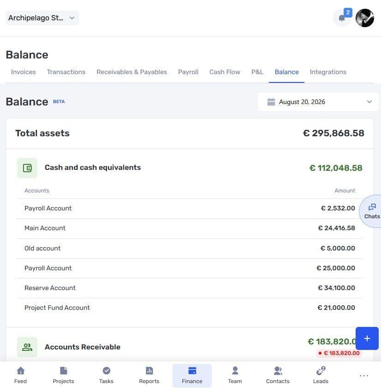Open the Receivables & Payables tab
Screen dimensions: 381x390
coord(131,72)
